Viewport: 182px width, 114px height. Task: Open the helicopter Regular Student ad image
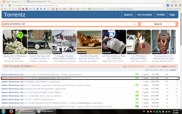point(65,42)
